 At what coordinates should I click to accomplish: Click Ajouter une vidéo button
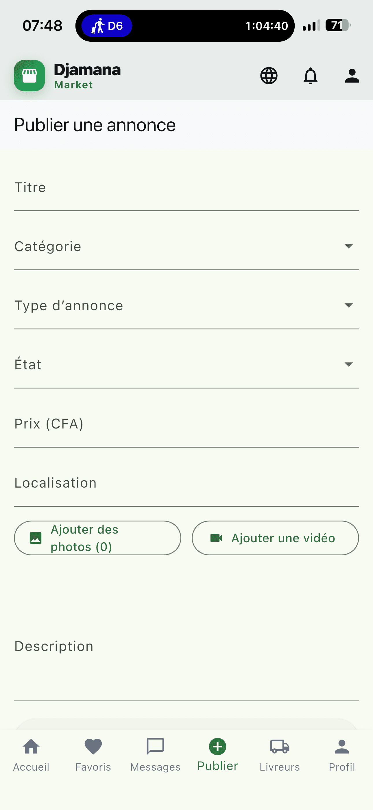(275, 538)
